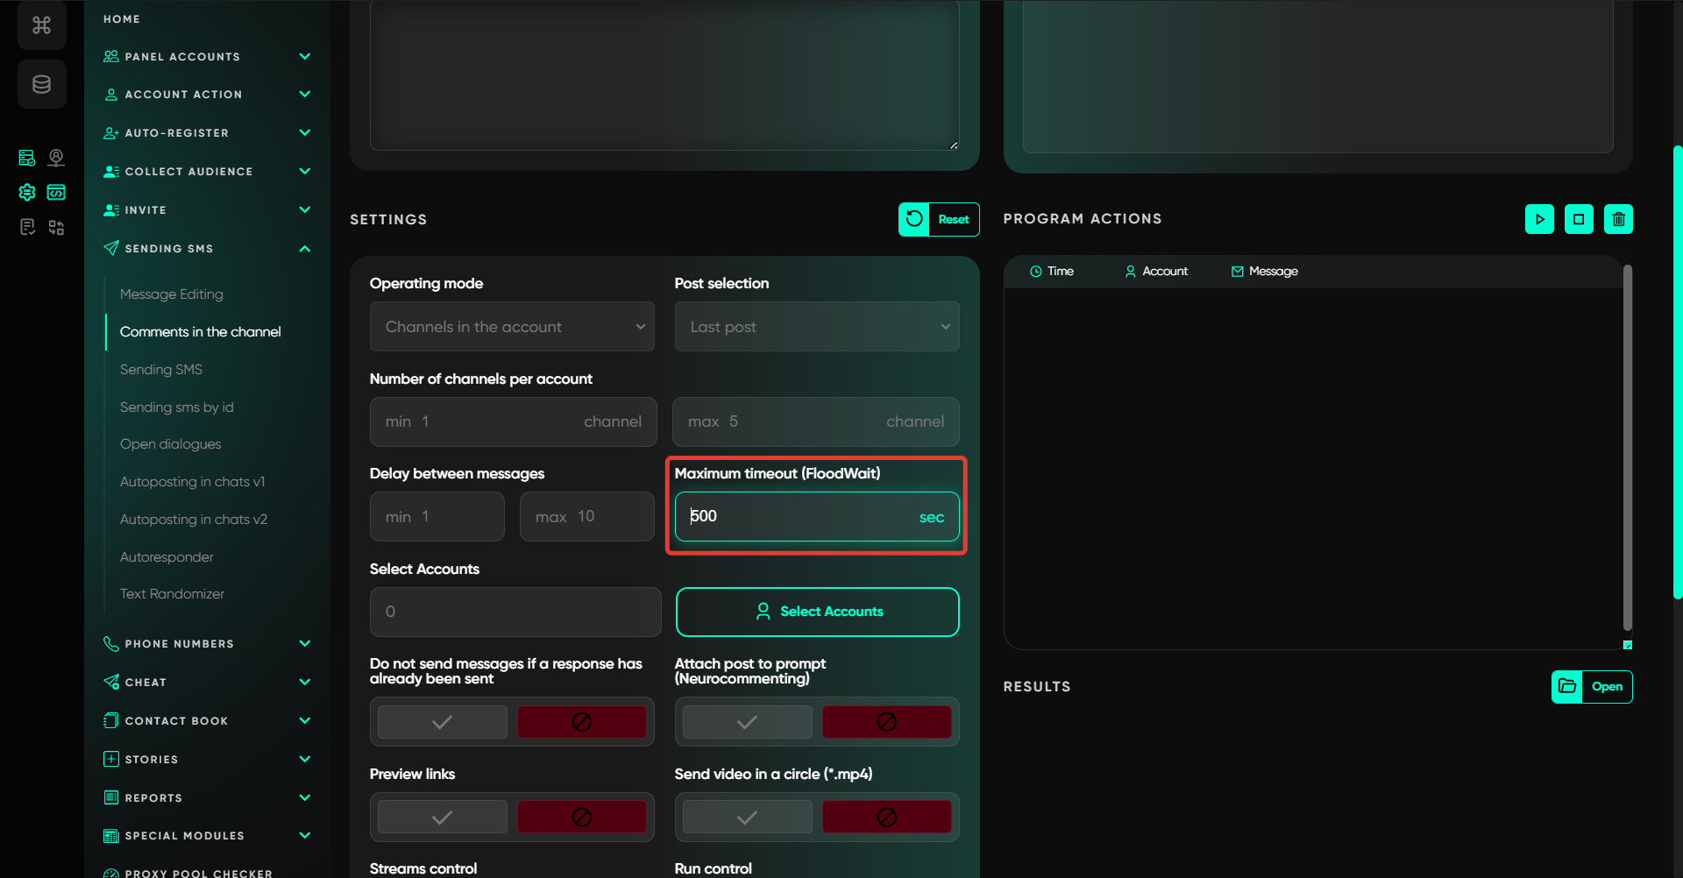Click the command symbol icon at top left
Screen dimensions: 1683x878
pos(41,25)
